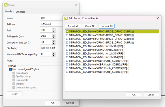Click the Polling rate field showing 2000
This screenshot has width=165, height=107.
[x=46, y=36]
